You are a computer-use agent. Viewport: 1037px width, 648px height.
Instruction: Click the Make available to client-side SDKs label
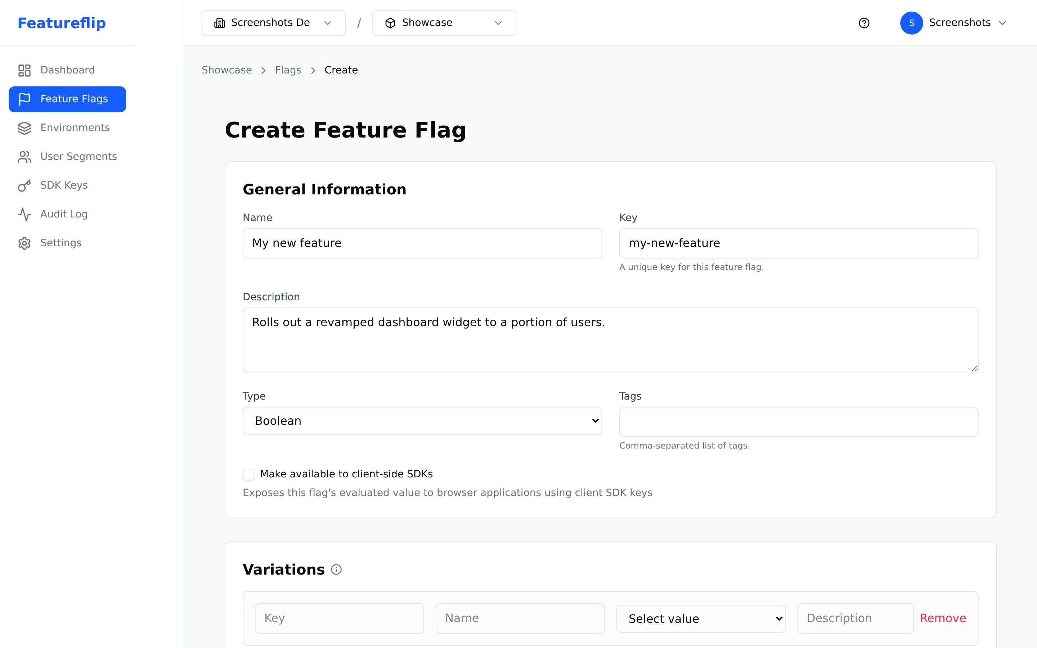346,474
